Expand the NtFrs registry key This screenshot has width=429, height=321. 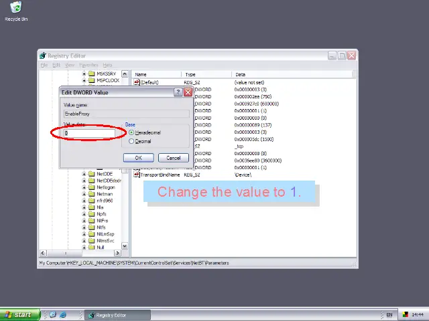click(x=84, y=221)
